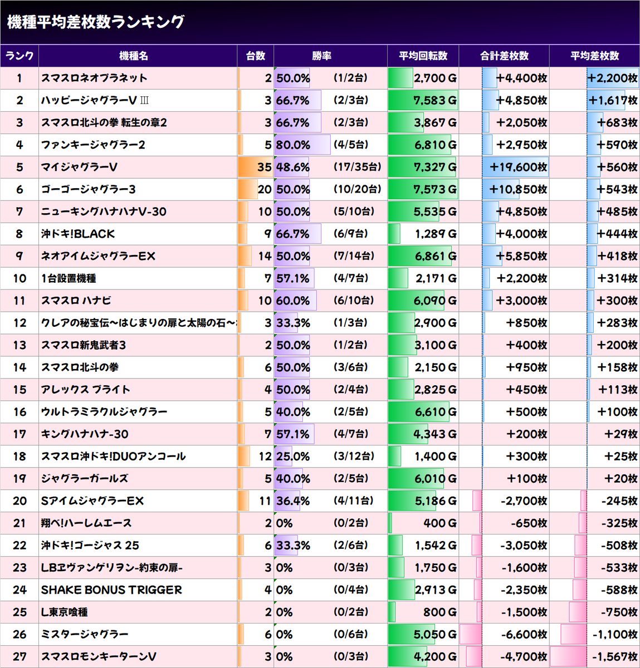Select machine name ゴーゴージャグラー3
The width and height of the screenshot is (640, 668).
pos(89,189)
